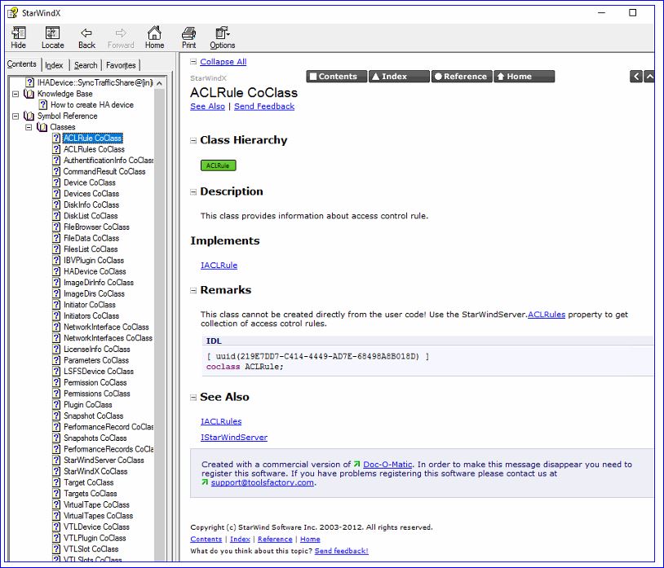This screenshot has width=664, height=568.
Task: Click the green ACLRule hierarchy box
Action: coord(218,165)
